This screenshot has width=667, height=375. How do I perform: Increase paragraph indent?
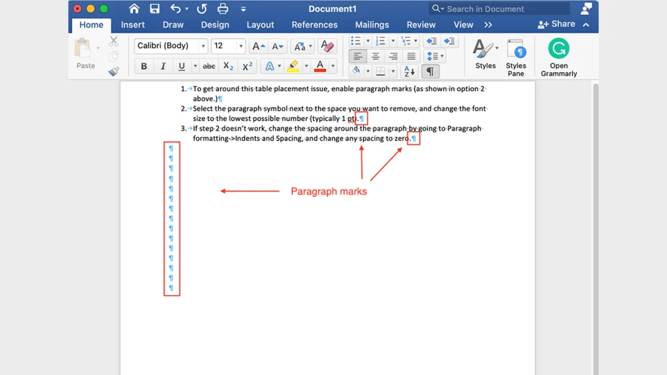coord(449,41)
